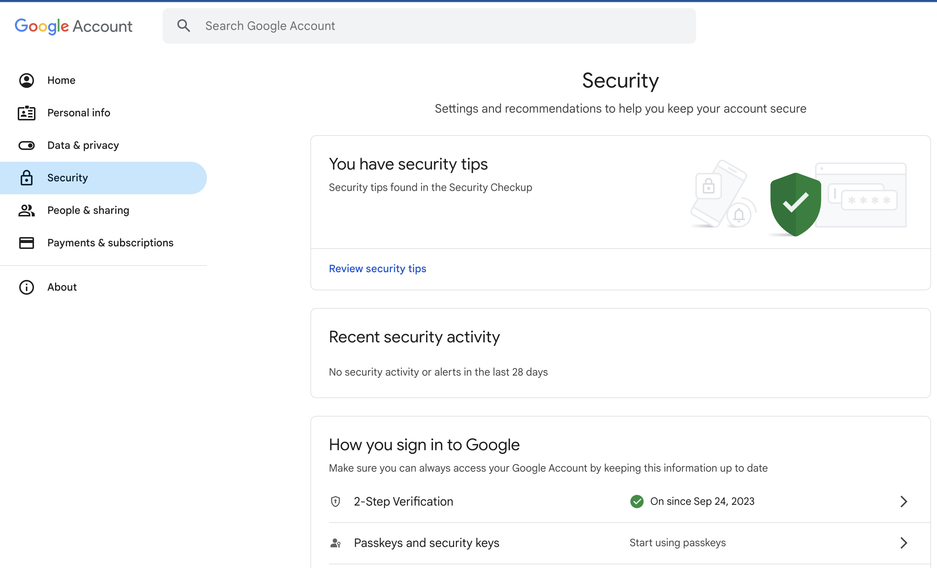937x568 pixels.
Task: Click 'On since Sep 24, 2023' status
Action: pyautogui.click(x=702, y=502)
